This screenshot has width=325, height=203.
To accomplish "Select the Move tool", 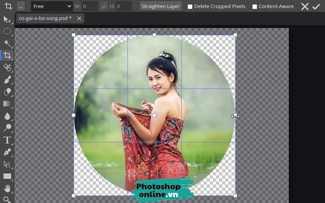I will (7, 19).
